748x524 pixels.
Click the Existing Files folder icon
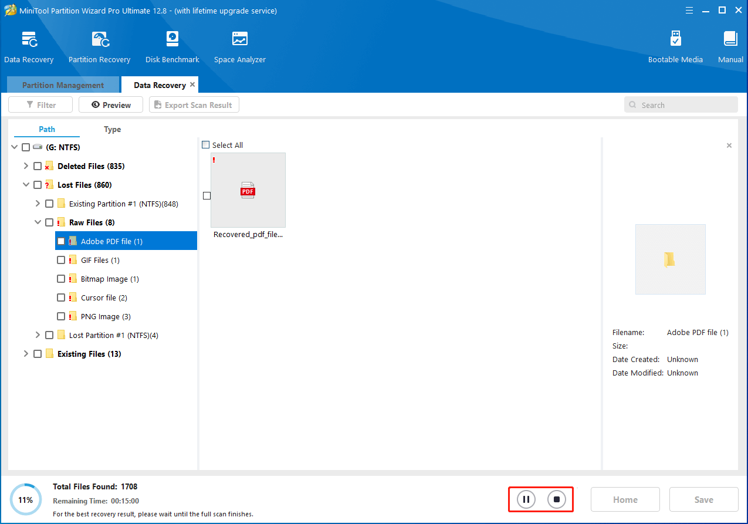pyautogui.click(x=49, y=354)
